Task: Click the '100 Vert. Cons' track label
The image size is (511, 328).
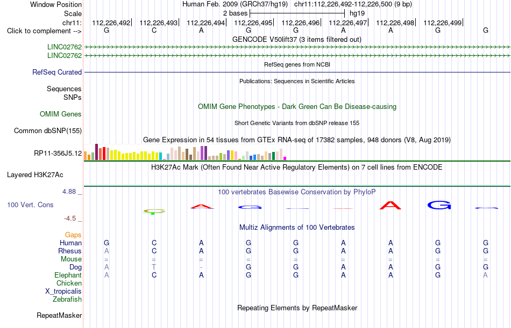Action: [30, 205]
